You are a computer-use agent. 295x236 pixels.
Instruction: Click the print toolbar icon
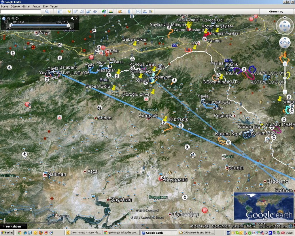(145, 12)
